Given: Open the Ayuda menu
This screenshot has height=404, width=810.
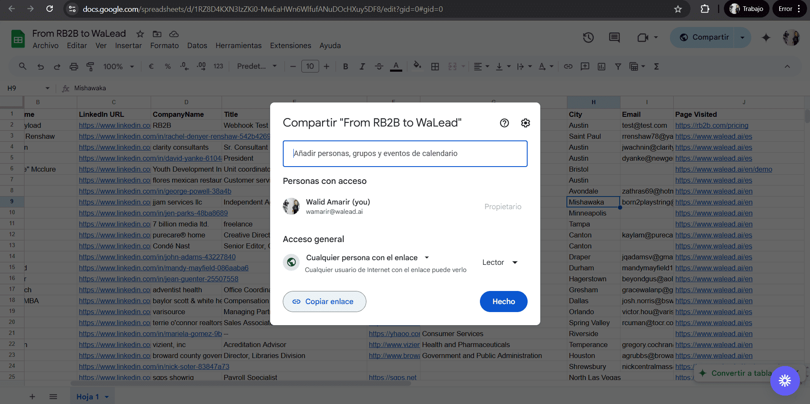Looking at the screenshot, I should pyautogui.click(x=330, y=46).
